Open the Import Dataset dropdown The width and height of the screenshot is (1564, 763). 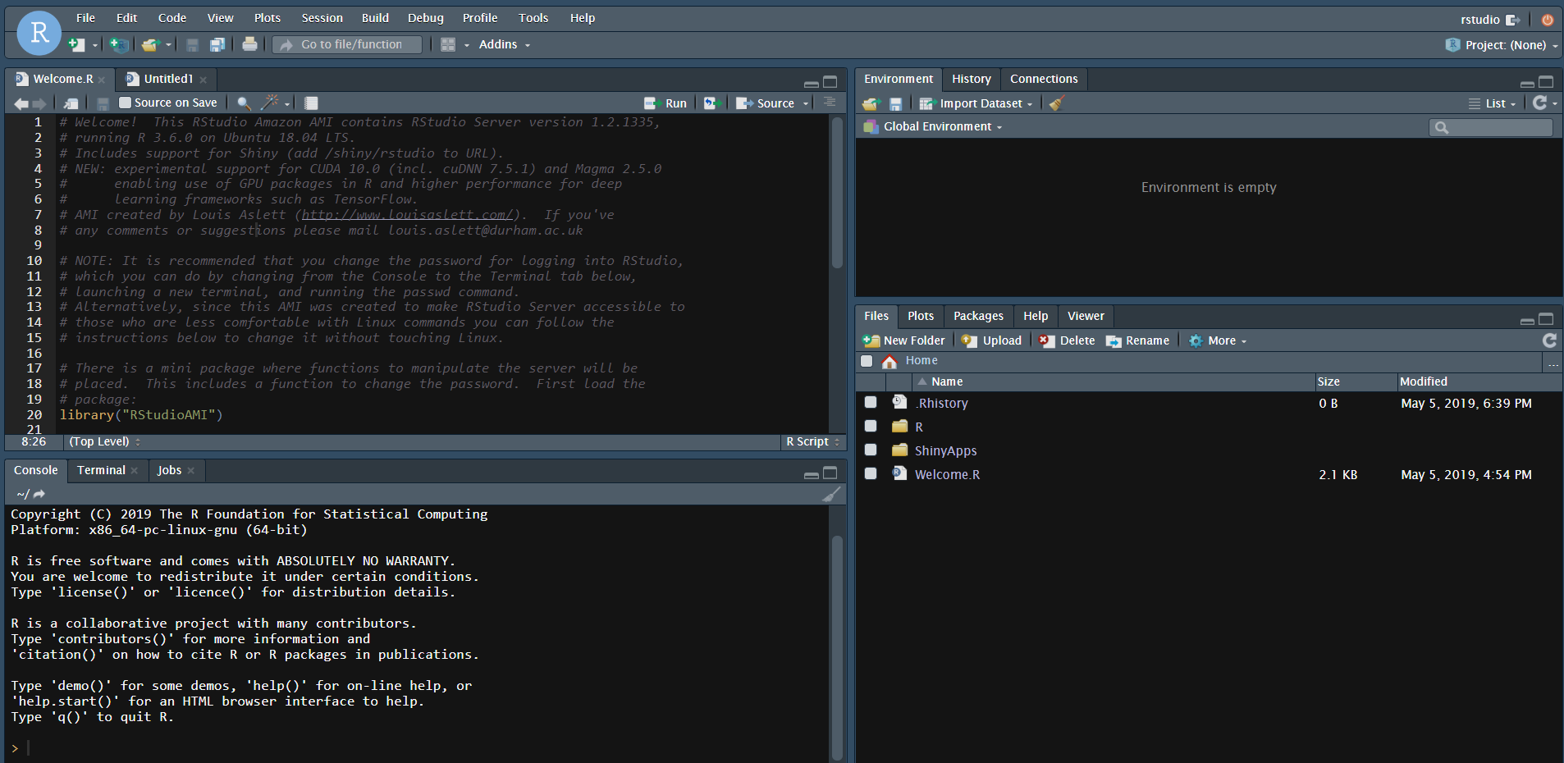point(976,103)
